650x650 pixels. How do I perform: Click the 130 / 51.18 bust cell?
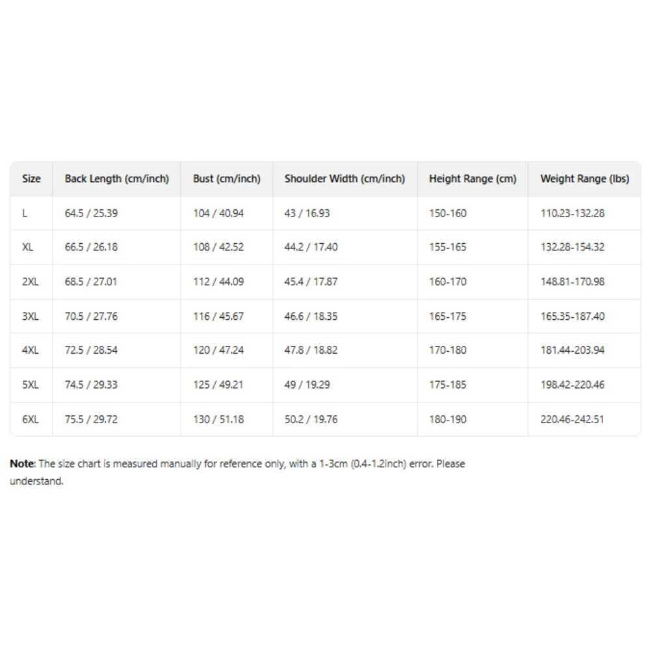pyautogui.click(x=218, y=419)
